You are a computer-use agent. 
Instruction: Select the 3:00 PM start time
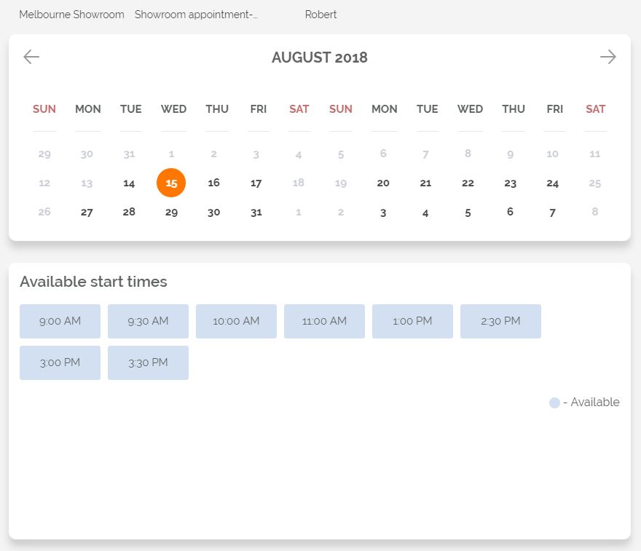[x=60, y=362]
